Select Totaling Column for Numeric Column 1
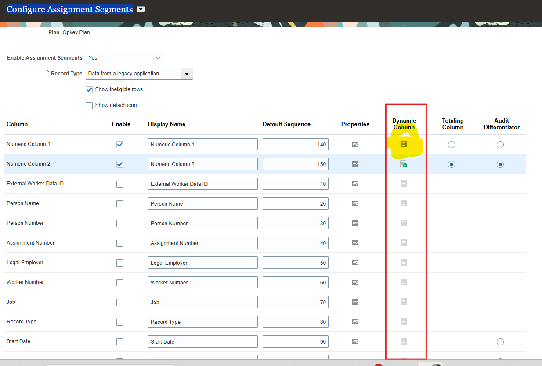The image size is (542, 366). pos(452,144)
